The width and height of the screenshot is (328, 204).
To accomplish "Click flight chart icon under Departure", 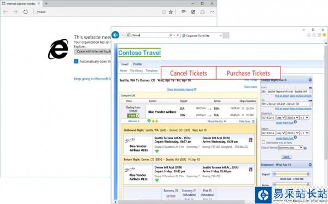I will 295,122.
